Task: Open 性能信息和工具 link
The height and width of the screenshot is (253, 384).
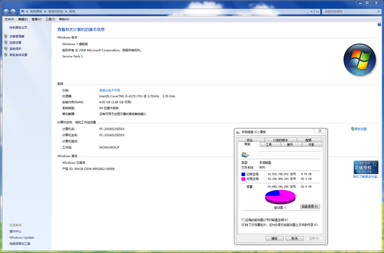Action: click(20, 244)
